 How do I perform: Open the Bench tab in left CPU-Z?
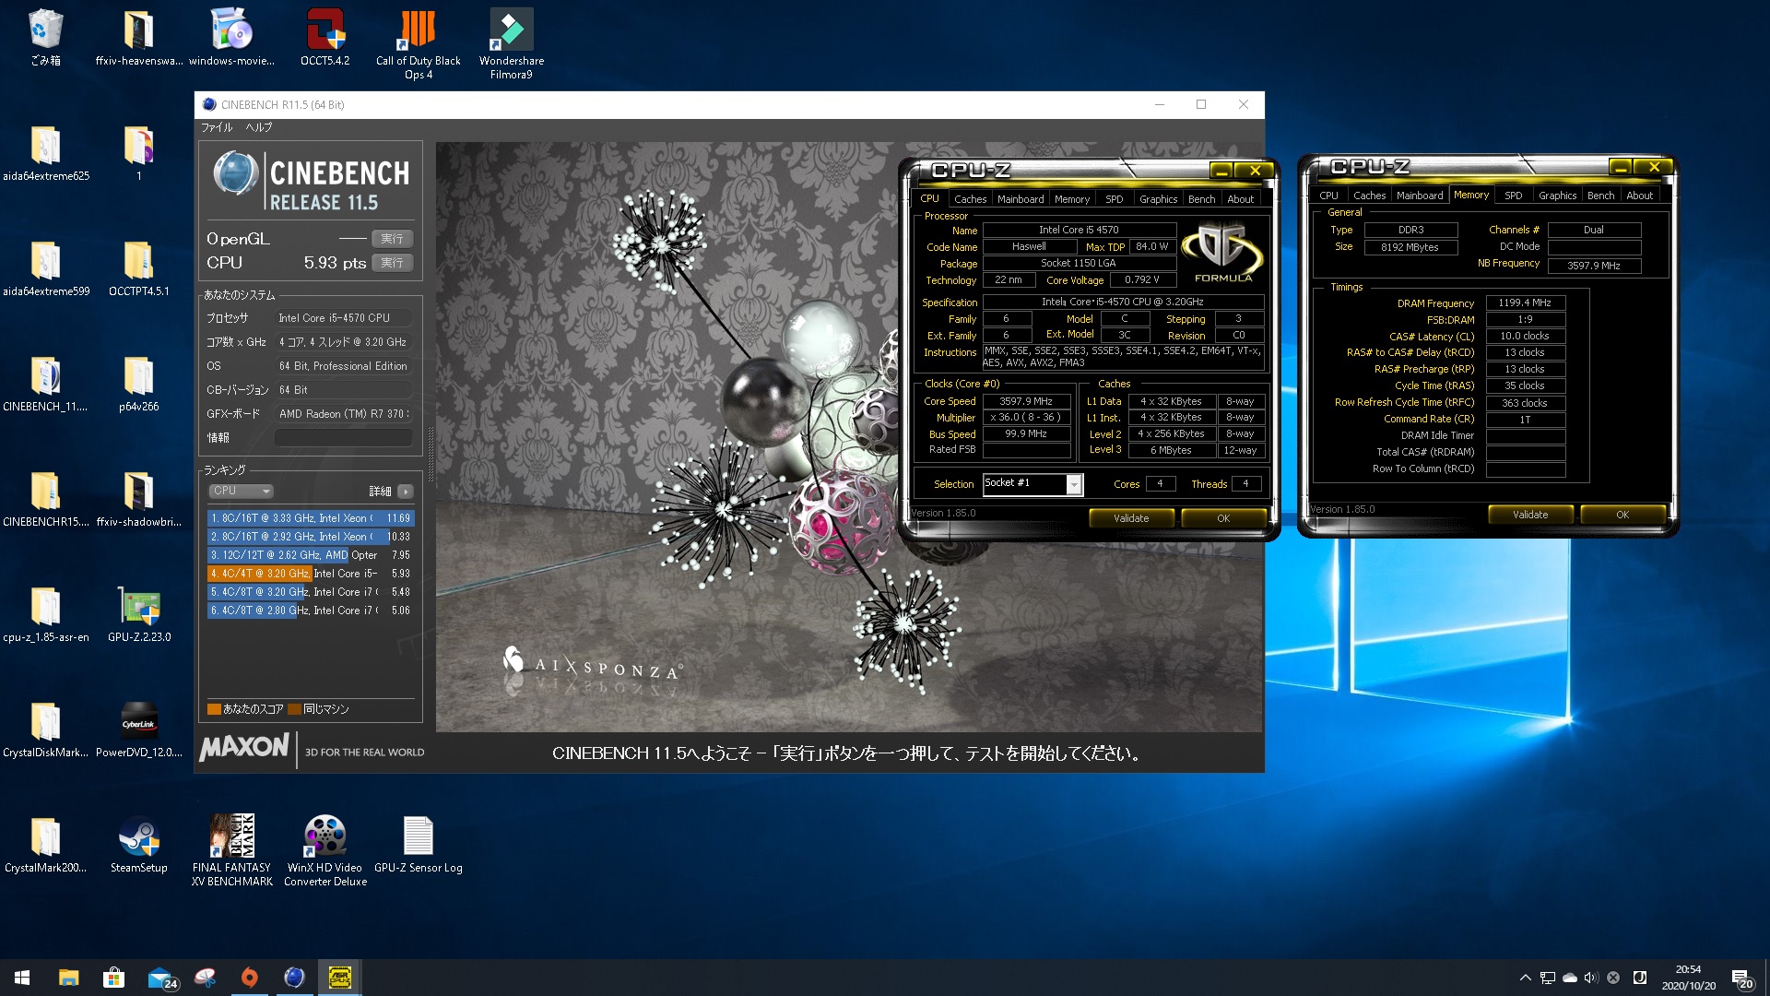1201,199
